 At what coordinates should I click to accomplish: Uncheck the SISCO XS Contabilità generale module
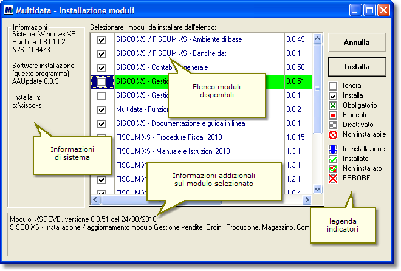click(x=101, y=68)
